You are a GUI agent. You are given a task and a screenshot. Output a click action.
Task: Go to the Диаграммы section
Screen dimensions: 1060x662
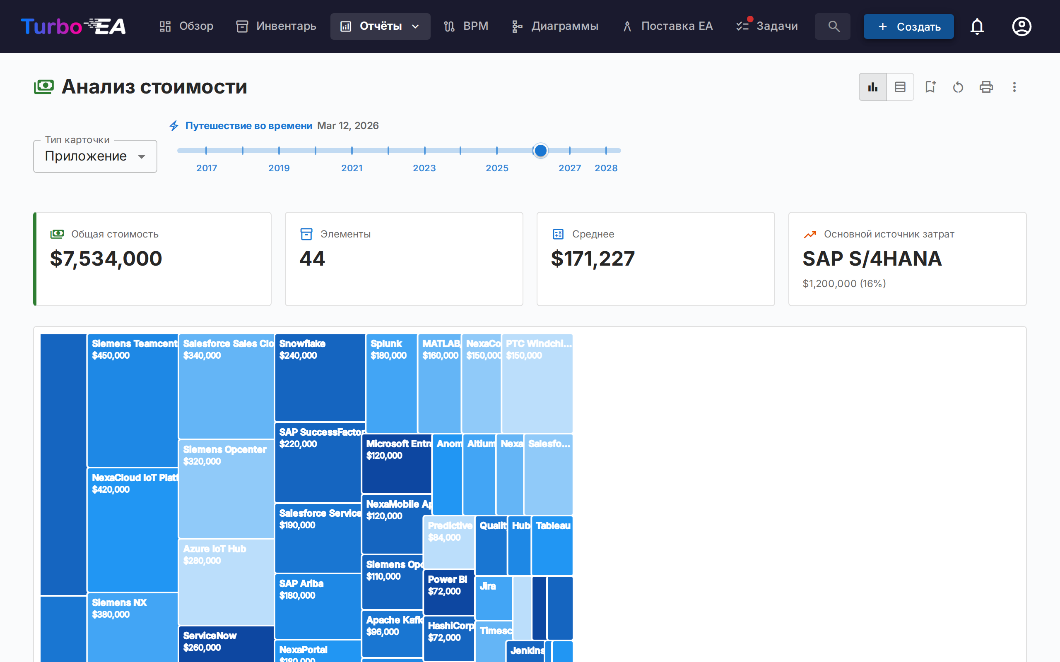click(555, 27)
